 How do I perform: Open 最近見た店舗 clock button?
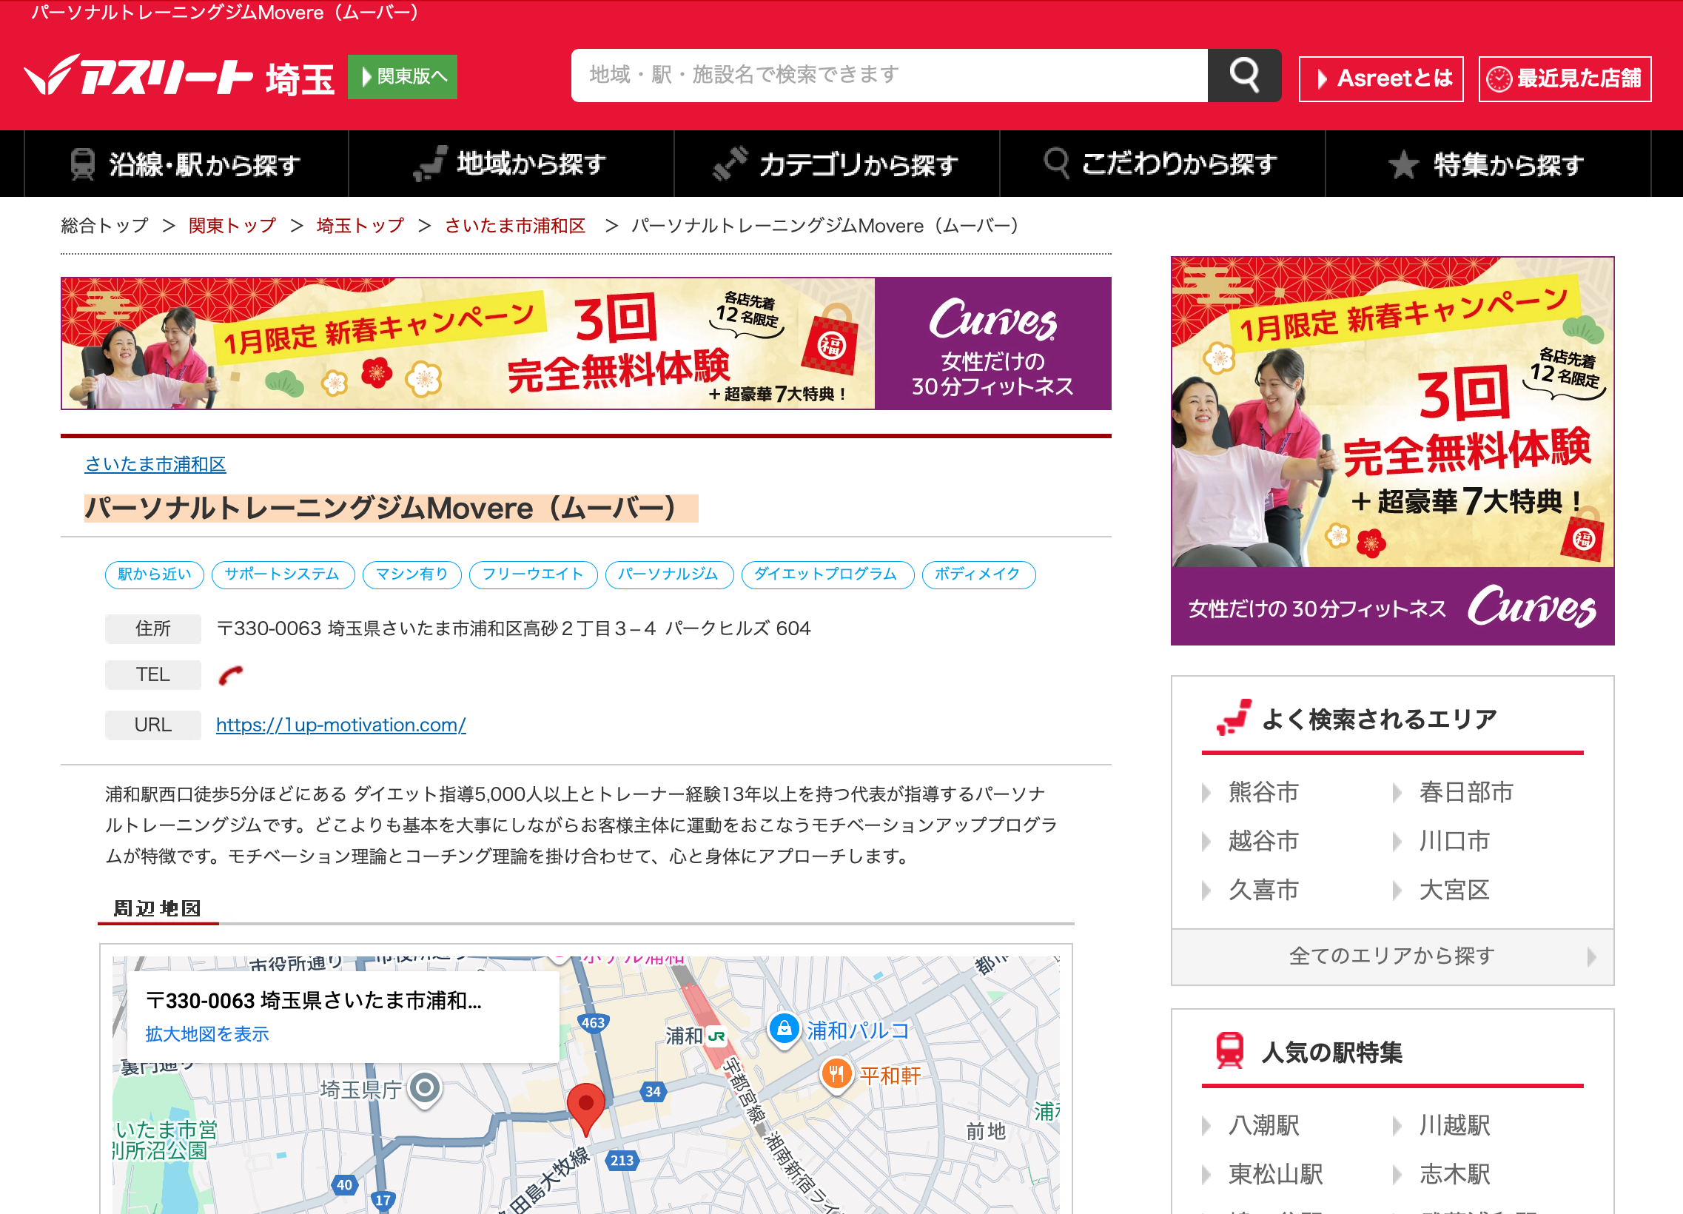tap(1565, 78)
